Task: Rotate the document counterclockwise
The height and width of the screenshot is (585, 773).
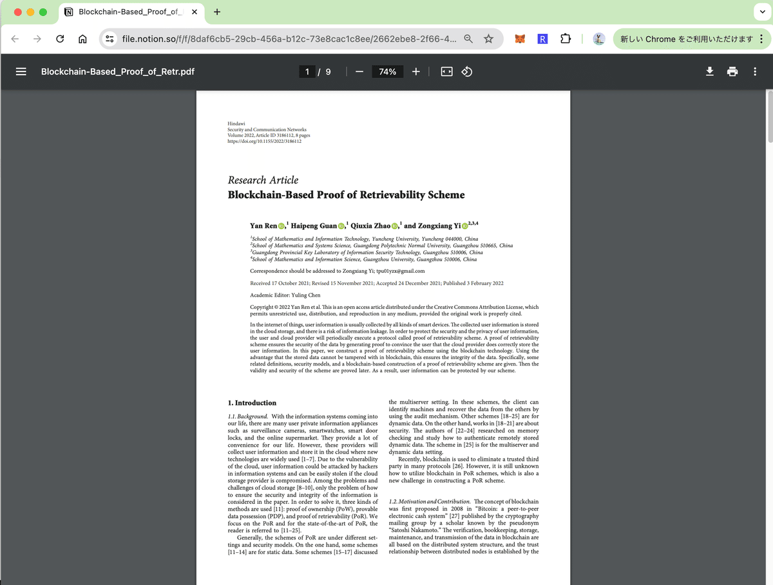Action: (x=468, y=71)
